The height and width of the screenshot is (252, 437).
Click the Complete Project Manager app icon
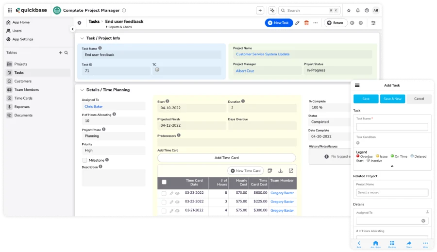[57, 10]
